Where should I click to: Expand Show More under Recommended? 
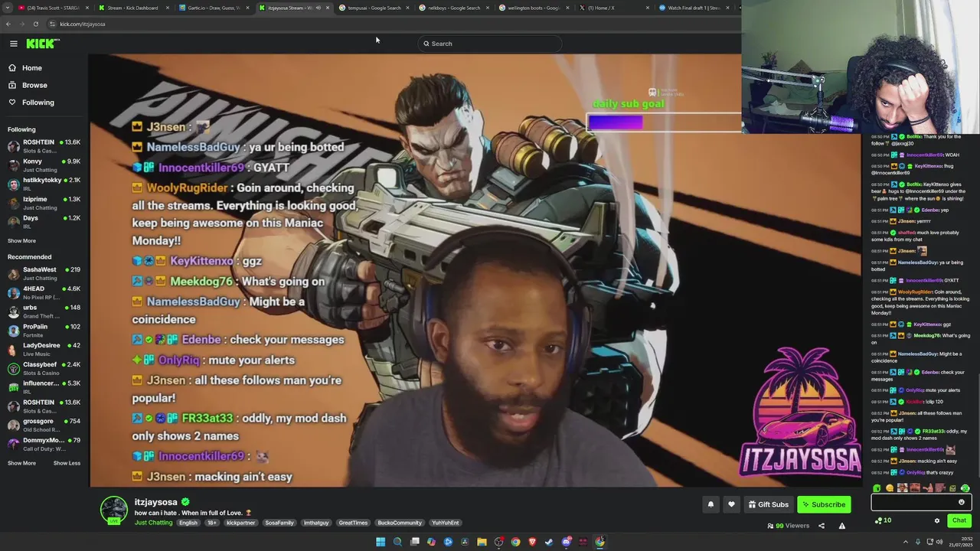(x=21, y=463)
